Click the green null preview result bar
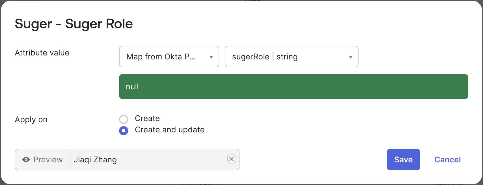The width and height of the screenshot is (483, 185). (x=294, y=87)
